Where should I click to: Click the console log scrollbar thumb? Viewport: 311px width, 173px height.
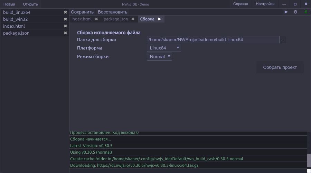pos(309,160)
